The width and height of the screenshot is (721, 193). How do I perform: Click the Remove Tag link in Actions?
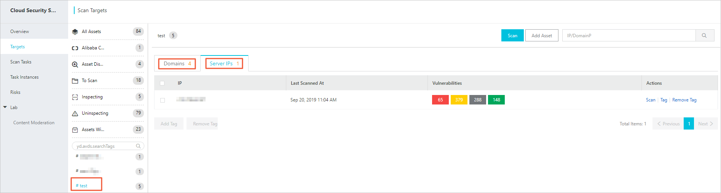[x=684, y=100]
